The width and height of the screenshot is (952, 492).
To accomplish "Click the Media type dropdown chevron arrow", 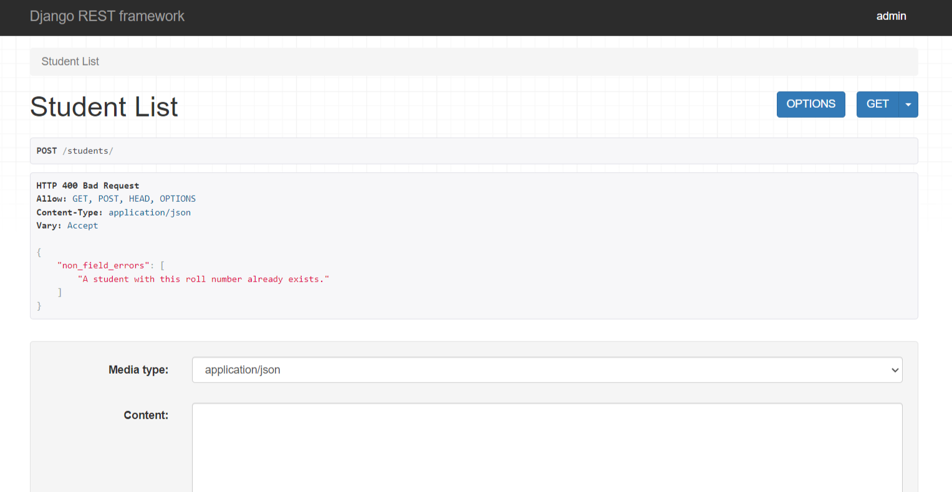I will [x=895, y=370].
